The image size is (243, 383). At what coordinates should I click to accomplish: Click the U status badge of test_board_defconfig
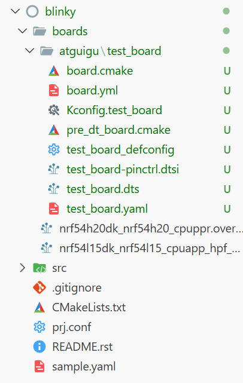click(x=227, y=150)
